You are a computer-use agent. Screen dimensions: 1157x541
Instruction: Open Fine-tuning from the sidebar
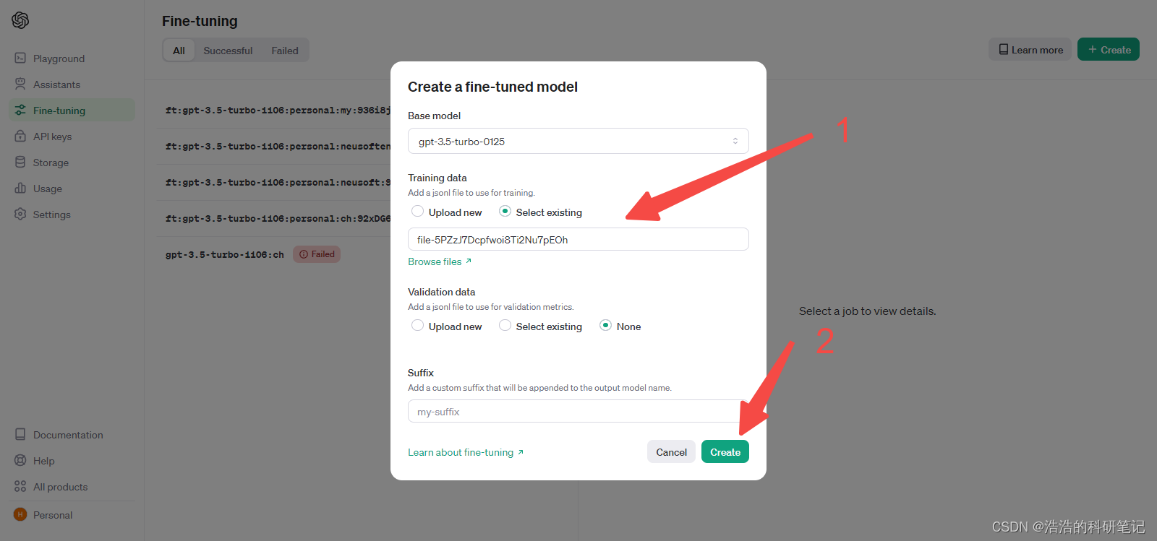(x=72, y=111)
